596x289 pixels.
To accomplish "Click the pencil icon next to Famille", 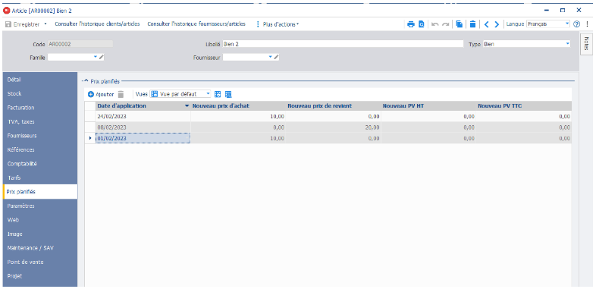I will [x=101, y=57].
